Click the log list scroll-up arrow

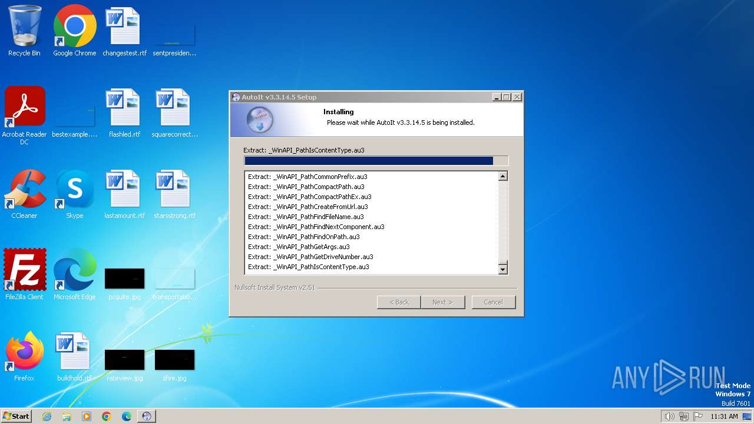click(x=502, y=176)
